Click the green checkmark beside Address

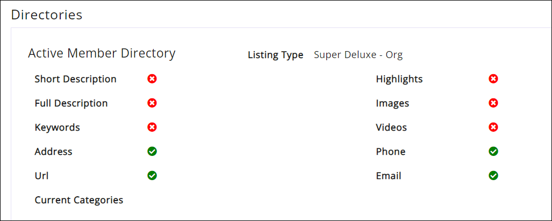tap(152, 152)
